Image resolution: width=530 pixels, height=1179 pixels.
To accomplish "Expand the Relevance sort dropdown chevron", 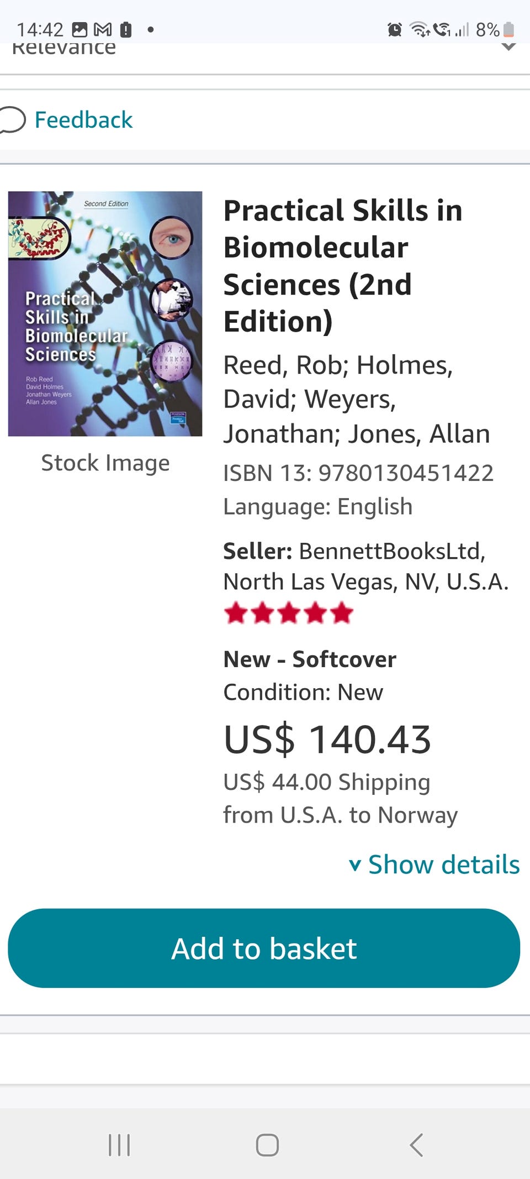I will [508, 47].
